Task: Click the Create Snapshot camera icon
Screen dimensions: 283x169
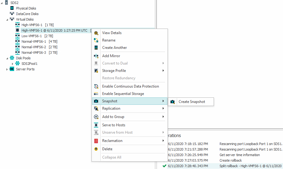Action: (173, 102)
